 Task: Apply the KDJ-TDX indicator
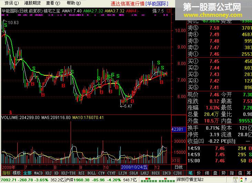[x=69, y=173]
